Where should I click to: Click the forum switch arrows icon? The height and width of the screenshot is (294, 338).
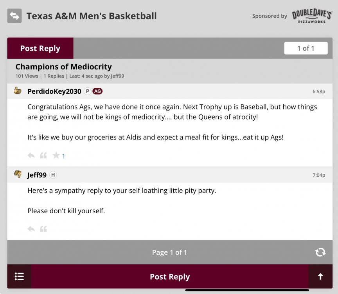pyautogui.click(x=14, y=16)
